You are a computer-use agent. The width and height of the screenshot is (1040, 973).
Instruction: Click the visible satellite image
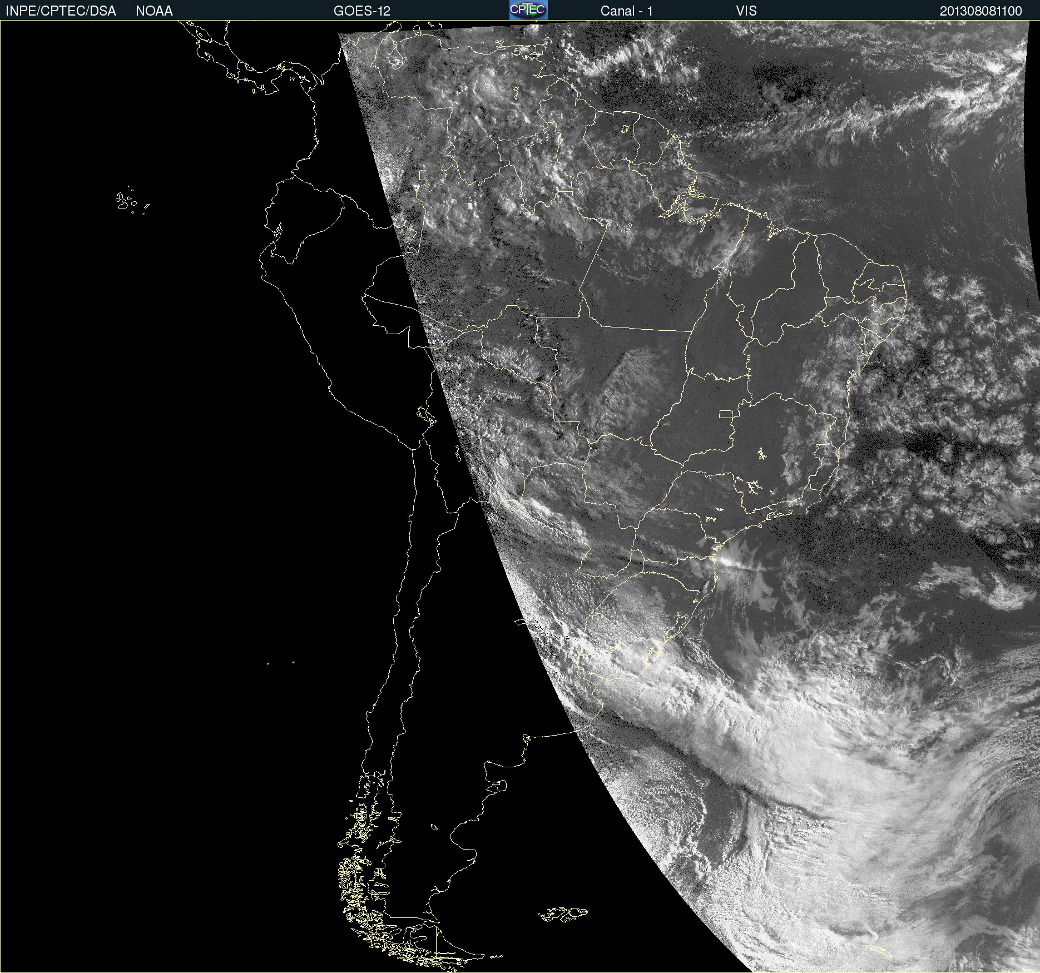click(520, 497)
